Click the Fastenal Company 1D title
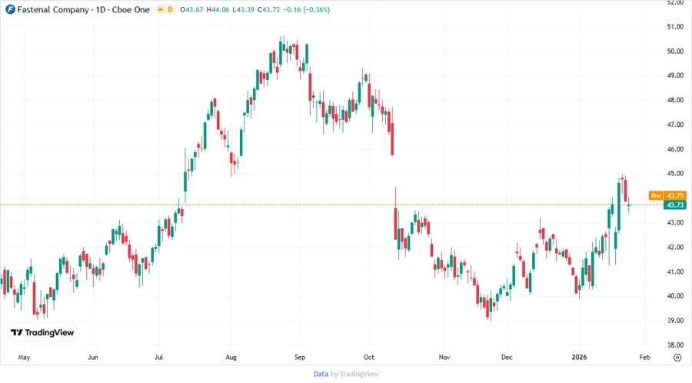This screenshot has width=692, height=383. click(83, 9)
